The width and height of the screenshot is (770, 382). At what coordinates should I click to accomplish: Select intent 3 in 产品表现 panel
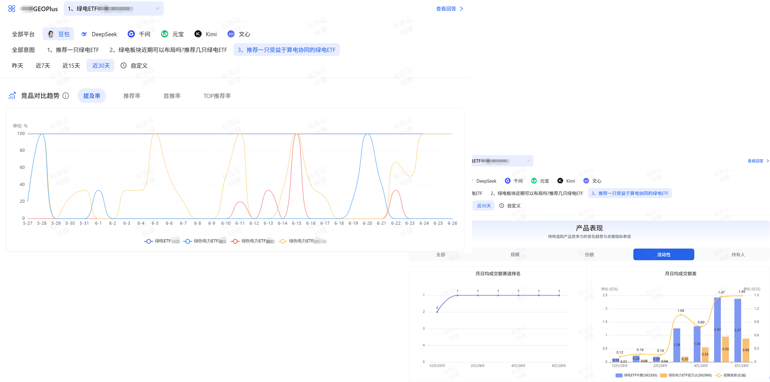630,193
